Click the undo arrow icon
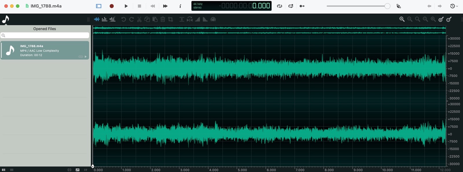Screen dimensions: 463x172 (124, 19)
